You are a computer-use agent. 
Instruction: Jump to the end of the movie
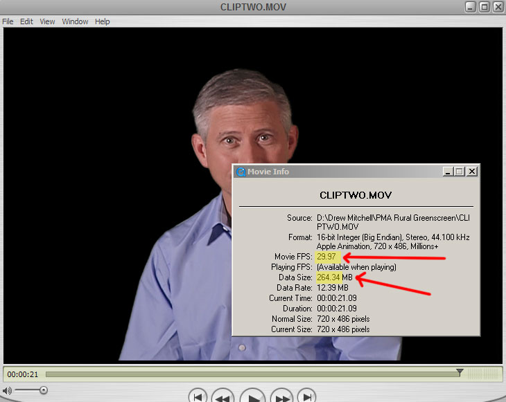[307, 397]
